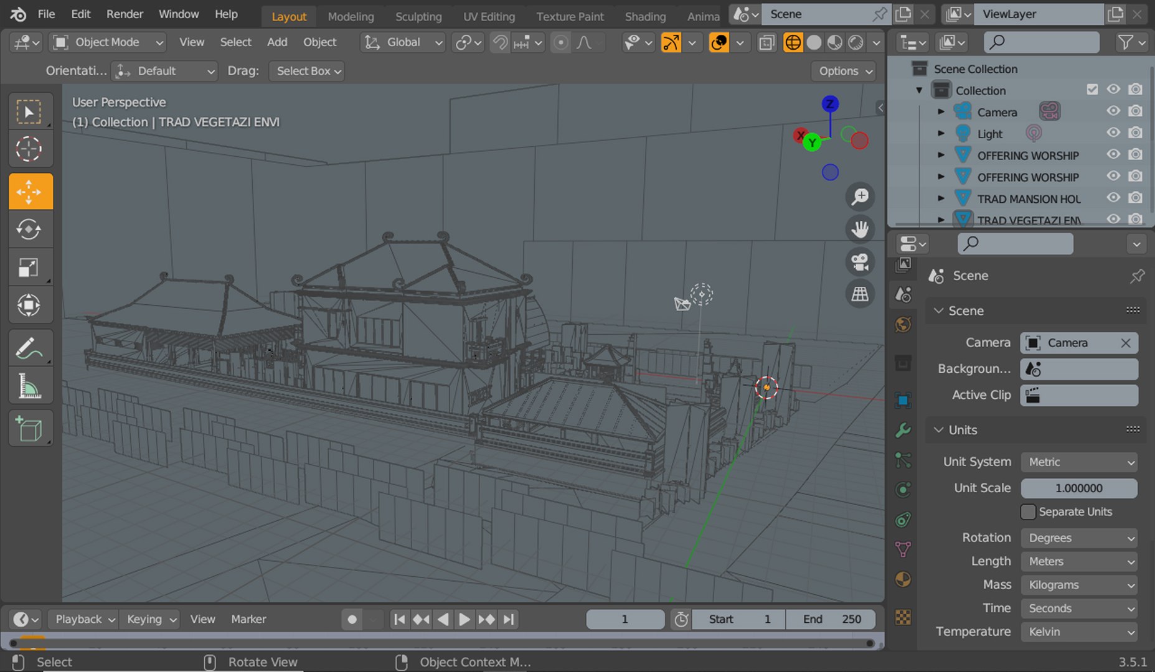
Task: Click the Unit Scale value field
Action: point(1080,488)
